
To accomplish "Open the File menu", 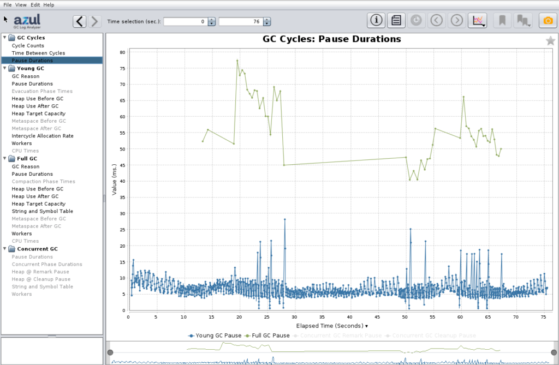I will [7, 4].
